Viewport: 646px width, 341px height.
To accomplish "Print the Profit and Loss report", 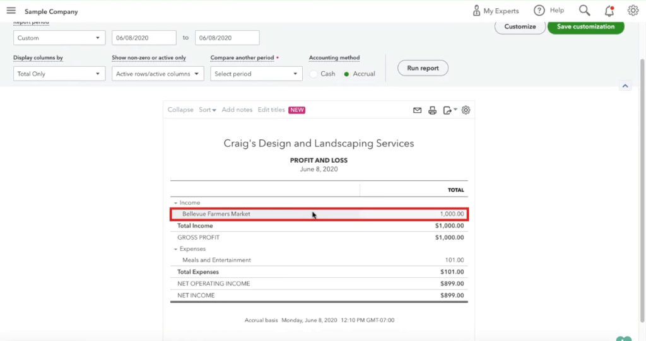I will (432, 110).
